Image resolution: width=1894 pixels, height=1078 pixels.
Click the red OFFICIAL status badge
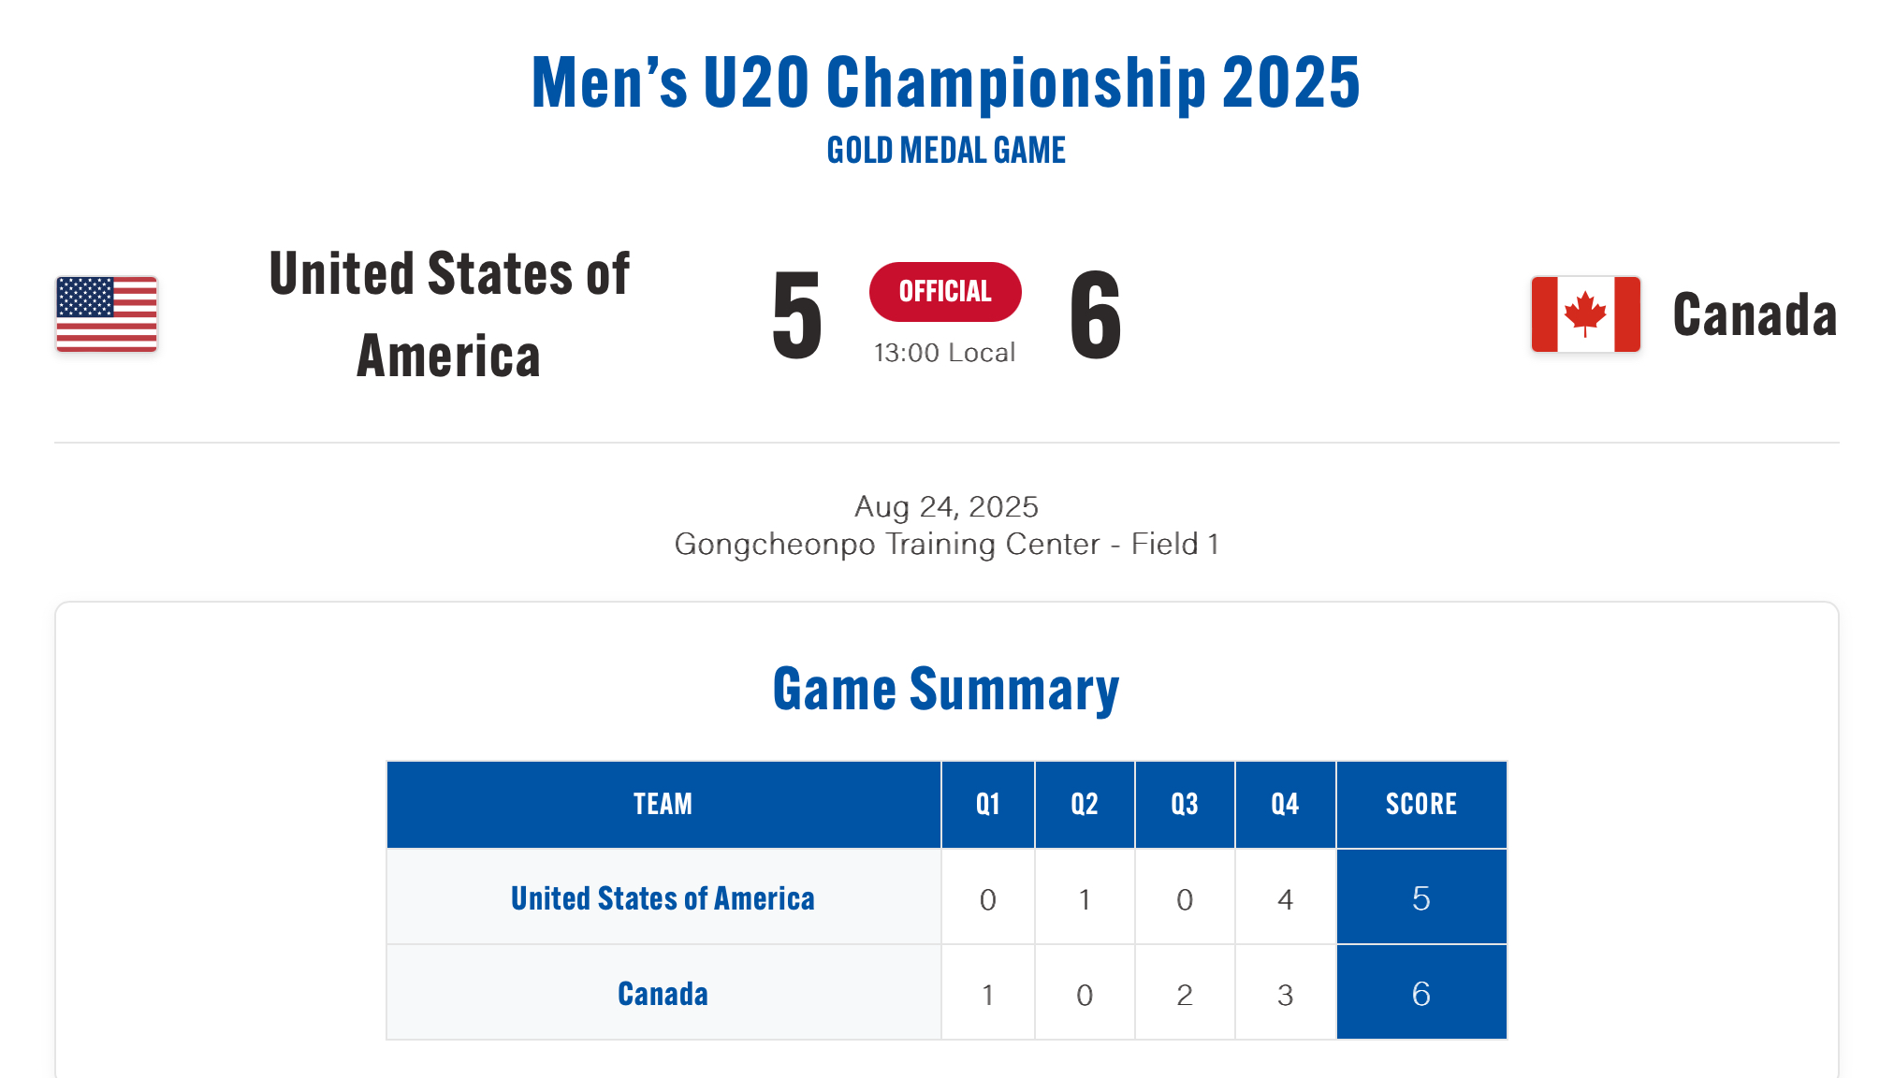coord(945,292)
